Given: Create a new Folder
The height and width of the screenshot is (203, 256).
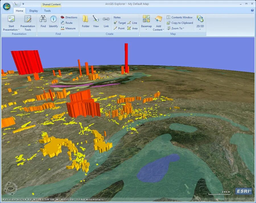Looking at the screenshot, I should [x=86, y=21].
